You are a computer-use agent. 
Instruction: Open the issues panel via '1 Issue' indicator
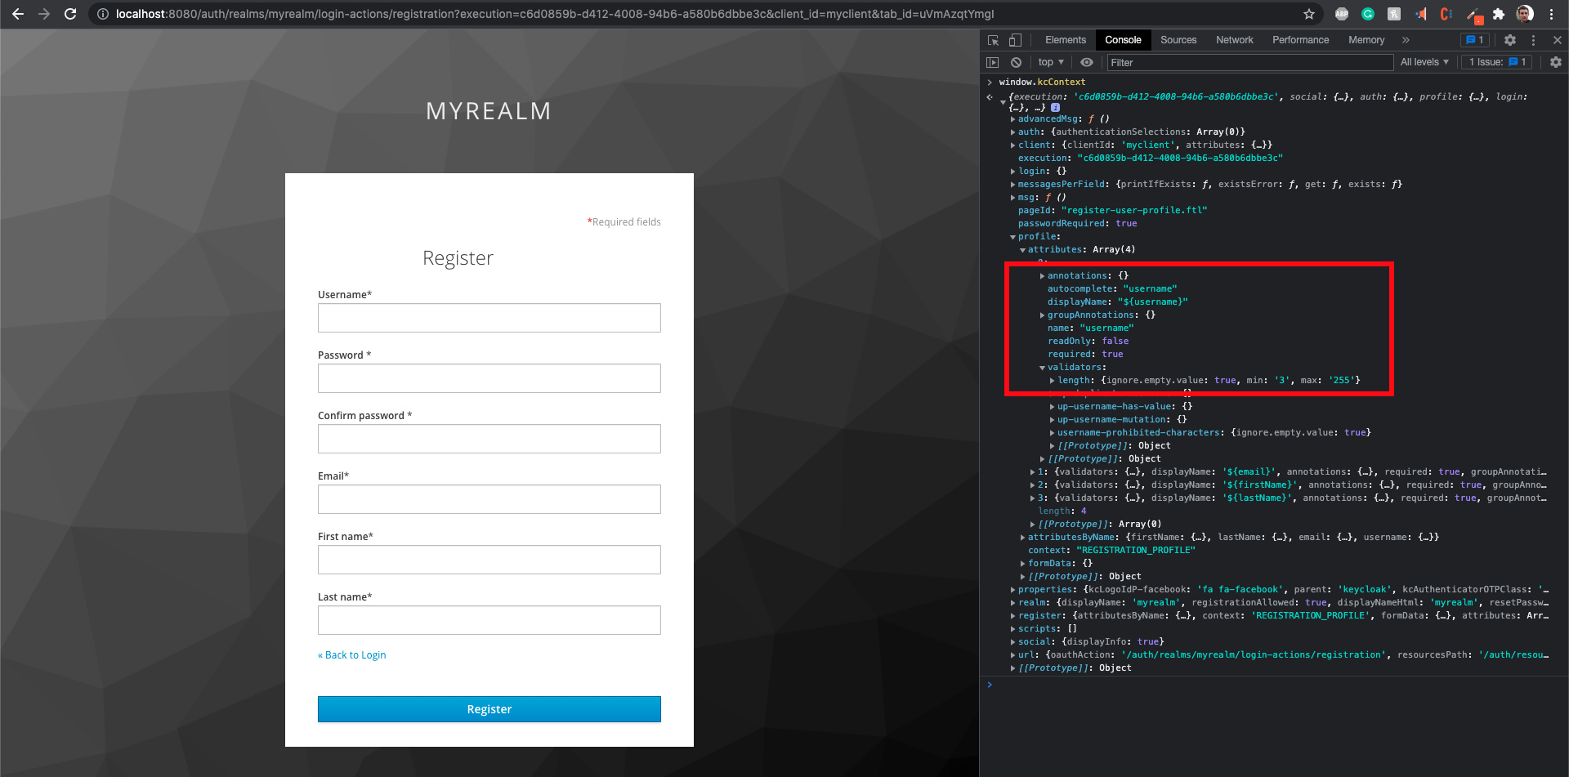click(x=1495, y=62)
